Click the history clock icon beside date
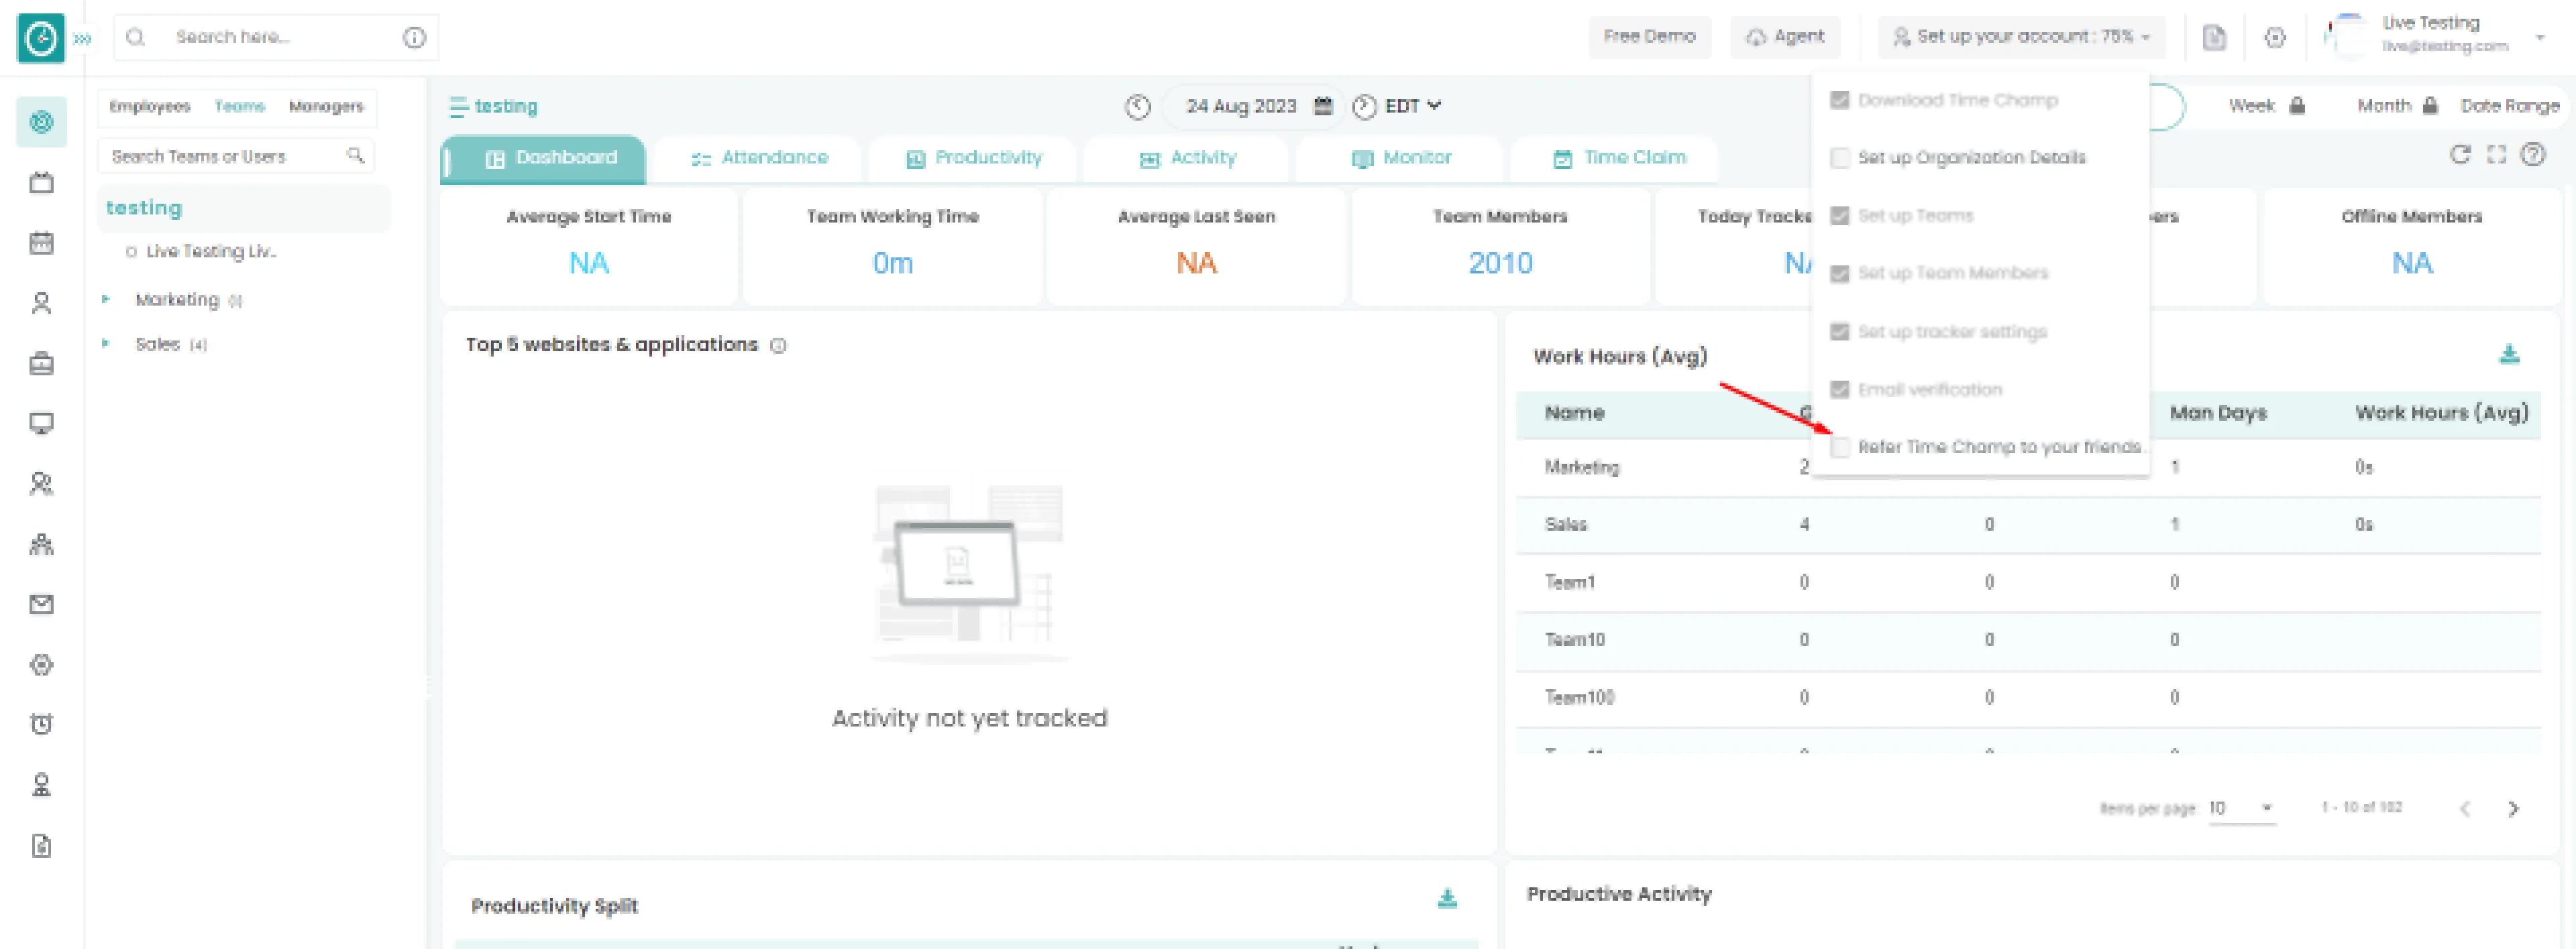The width and height of the screenshot is (2576, 949). point(1137,106)
